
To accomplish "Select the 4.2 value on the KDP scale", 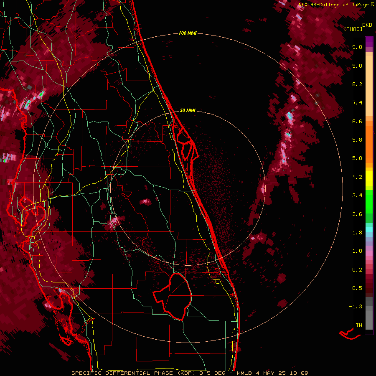I will click(357, 177).
